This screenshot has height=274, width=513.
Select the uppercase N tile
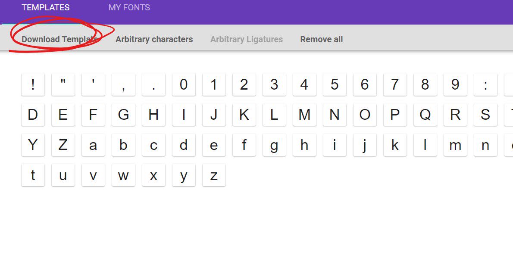[335, 115]
